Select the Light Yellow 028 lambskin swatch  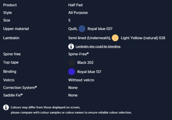tap(115, 38)
